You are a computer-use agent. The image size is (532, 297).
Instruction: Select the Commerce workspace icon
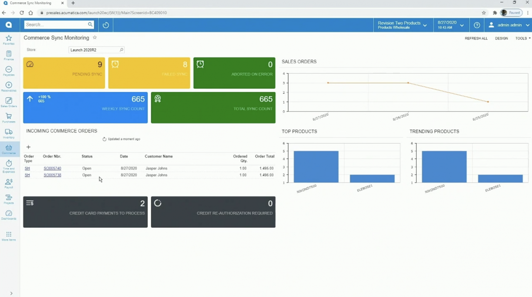point(9,149)
